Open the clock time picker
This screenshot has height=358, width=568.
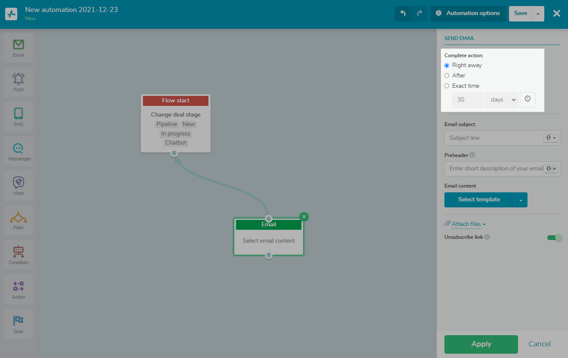tap(528, 99)
